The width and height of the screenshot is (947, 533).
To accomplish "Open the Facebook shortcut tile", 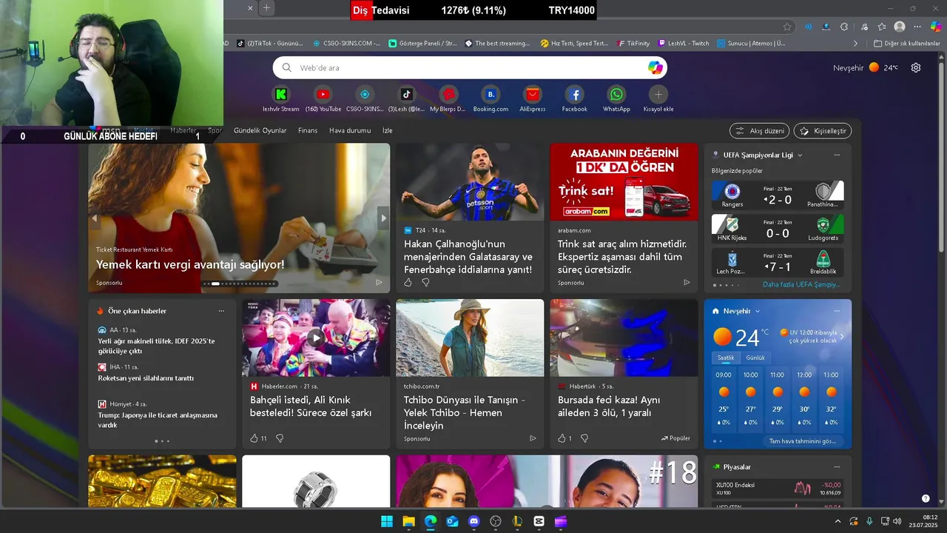I will (574, 99).
